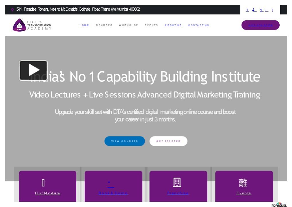
Task: Click the location pin icon near the address
Action: coord(12,9)
